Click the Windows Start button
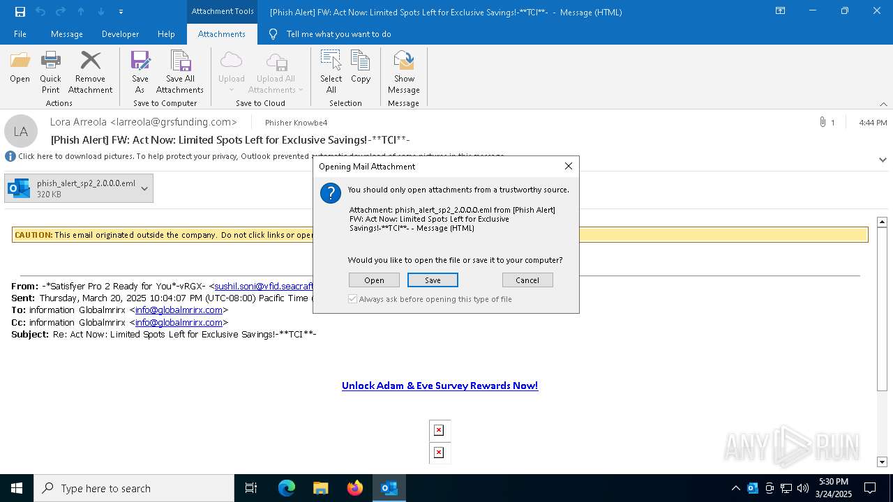The height and width of the screenshot is (502, 893). 17,488
